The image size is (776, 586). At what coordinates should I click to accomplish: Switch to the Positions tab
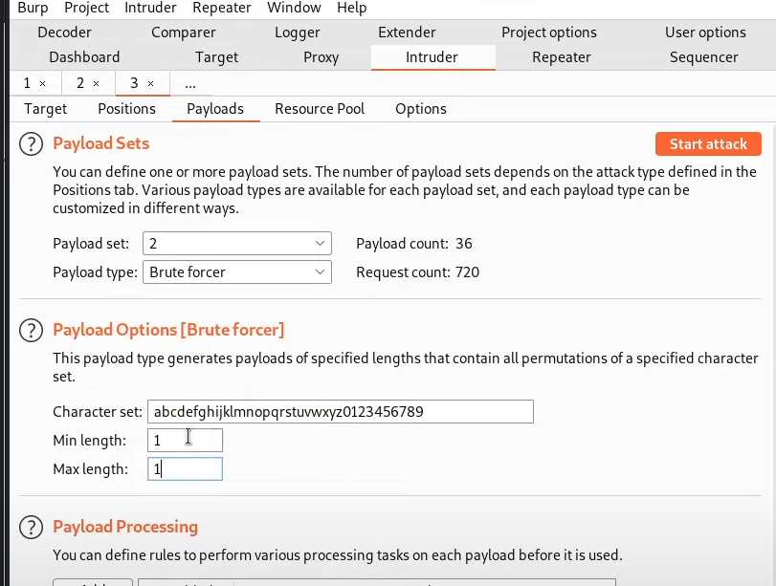point(126,109)
